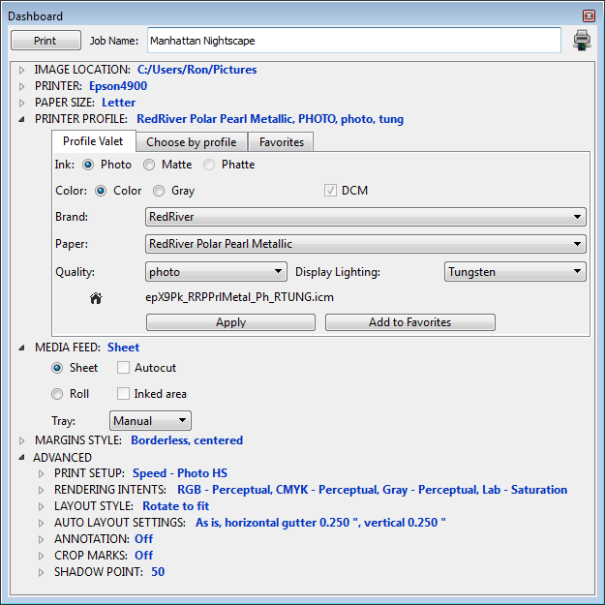Expand the IMAGE LOCATION section

point(21,70)
